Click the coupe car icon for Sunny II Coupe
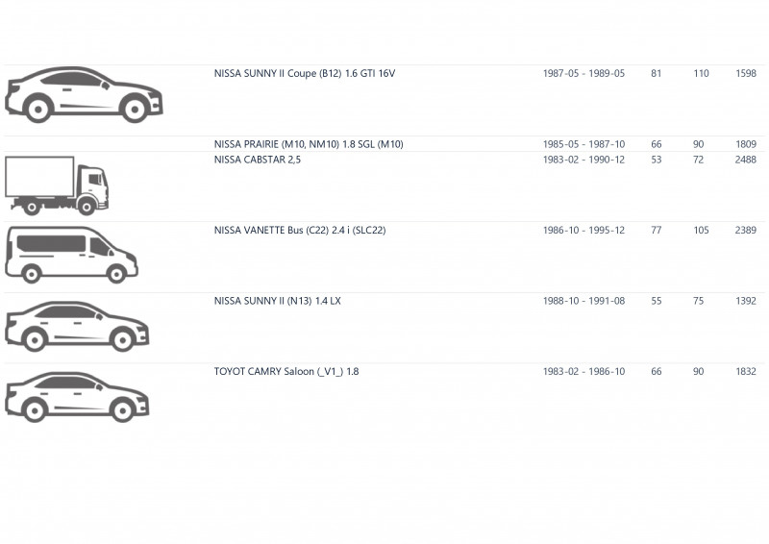 tap(84, 95)
